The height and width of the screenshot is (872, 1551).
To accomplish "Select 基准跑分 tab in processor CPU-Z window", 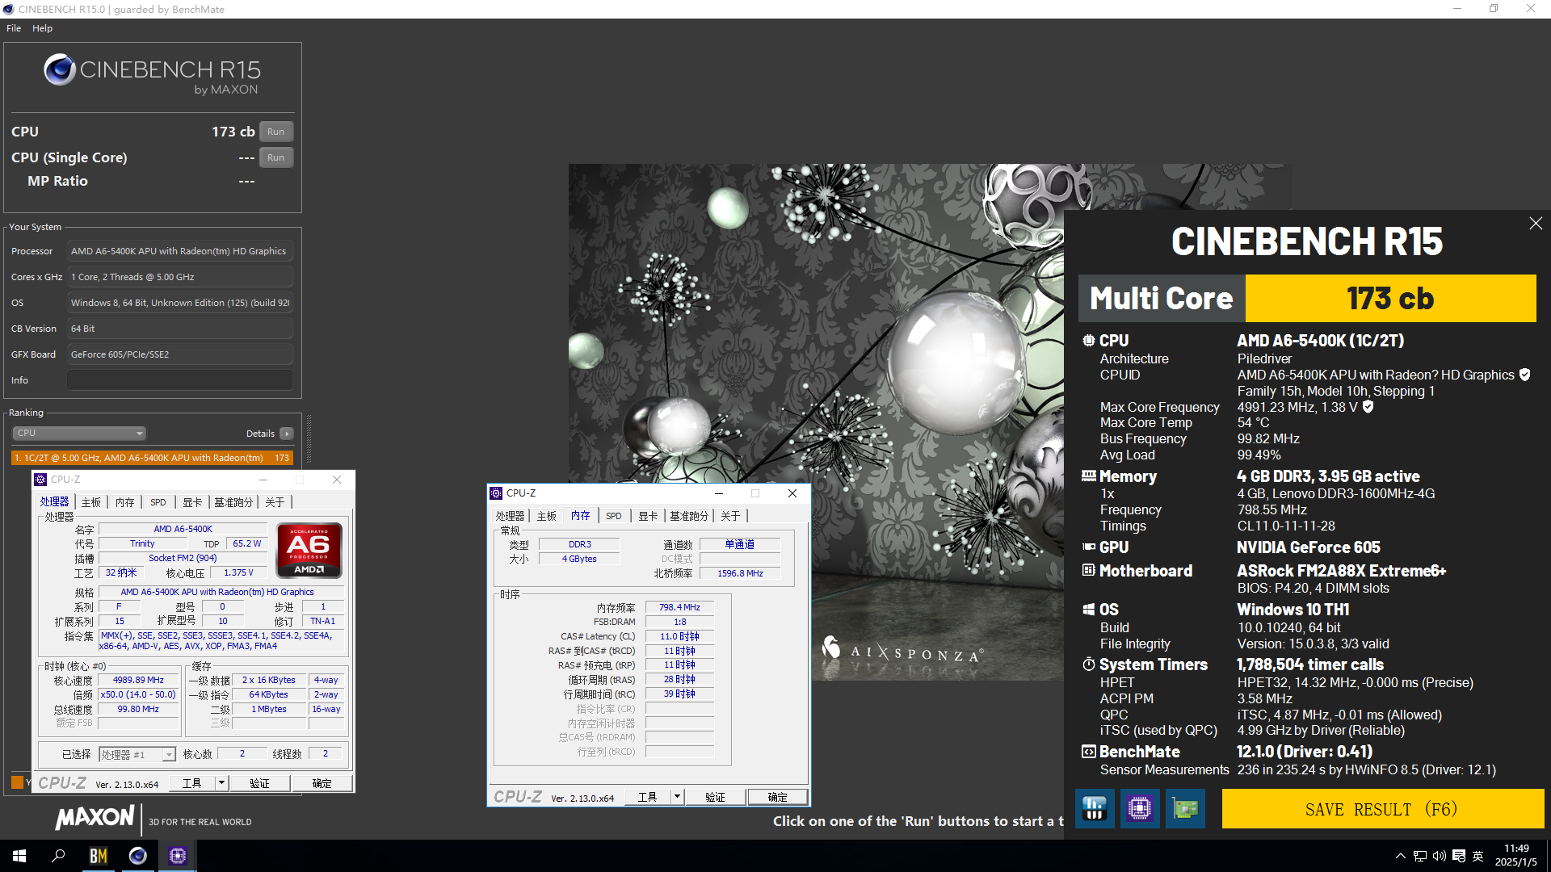I will pyautogui.click(x=233, y=502).
